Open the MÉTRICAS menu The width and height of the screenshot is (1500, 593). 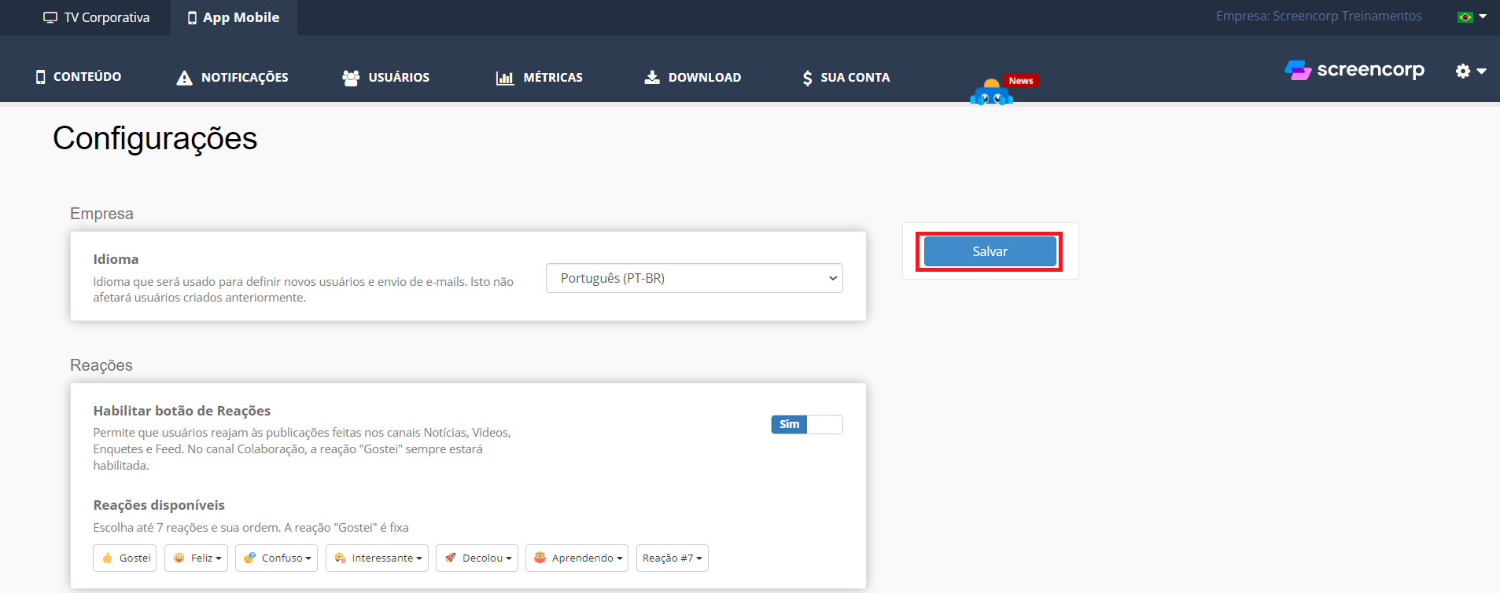pyautogui.click(x=540, y=78)
